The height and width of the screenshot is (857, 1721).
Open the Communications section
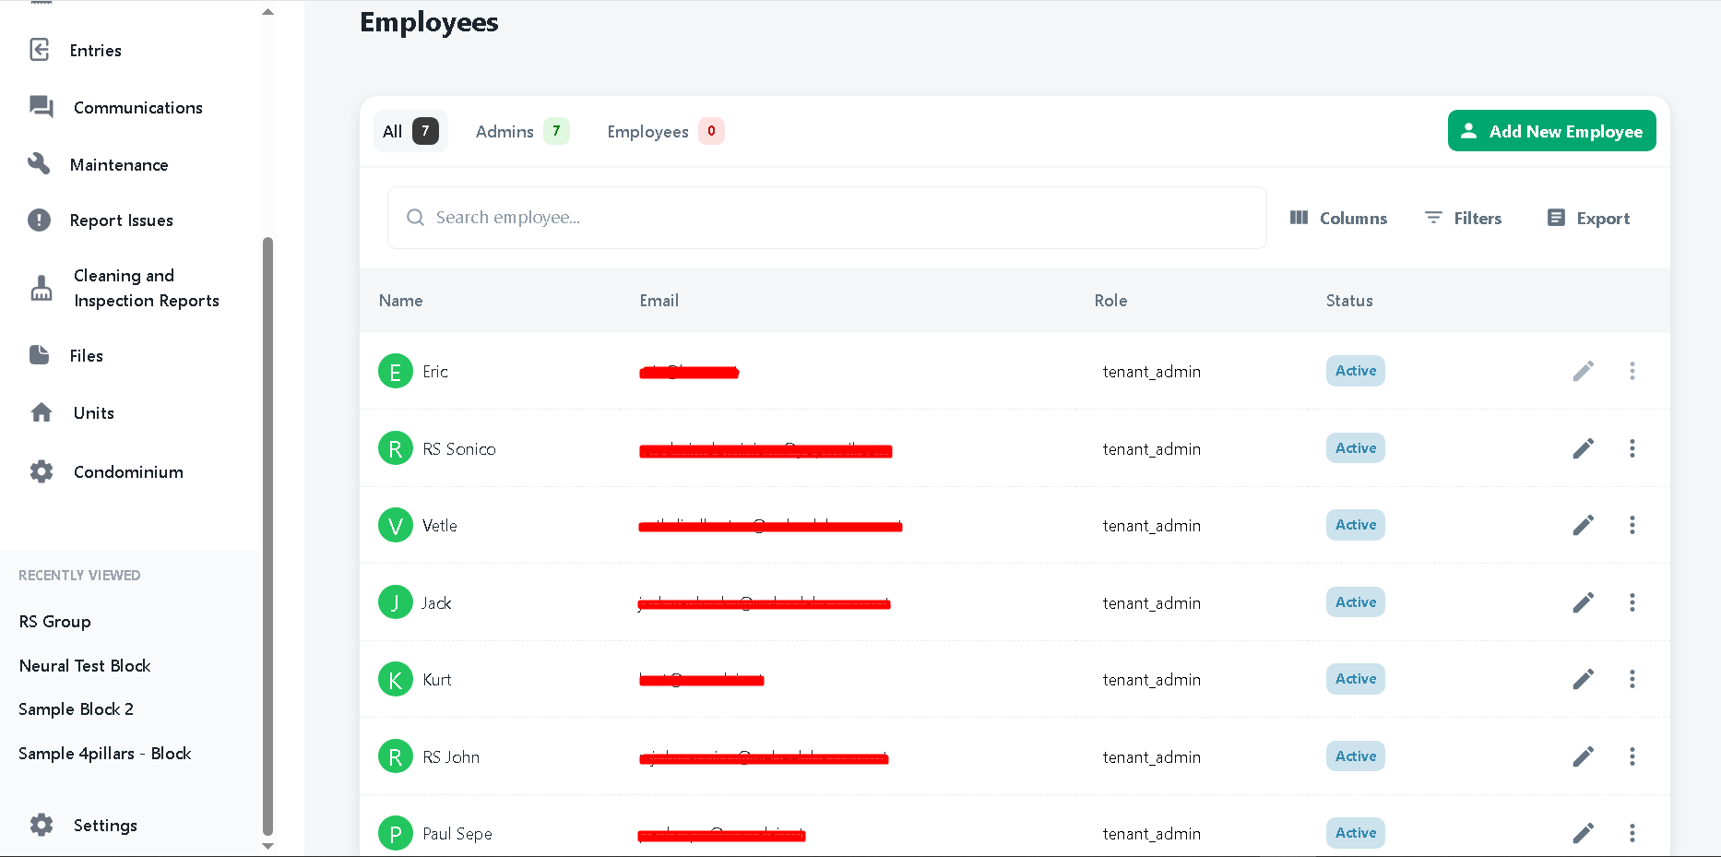(137, 107)
